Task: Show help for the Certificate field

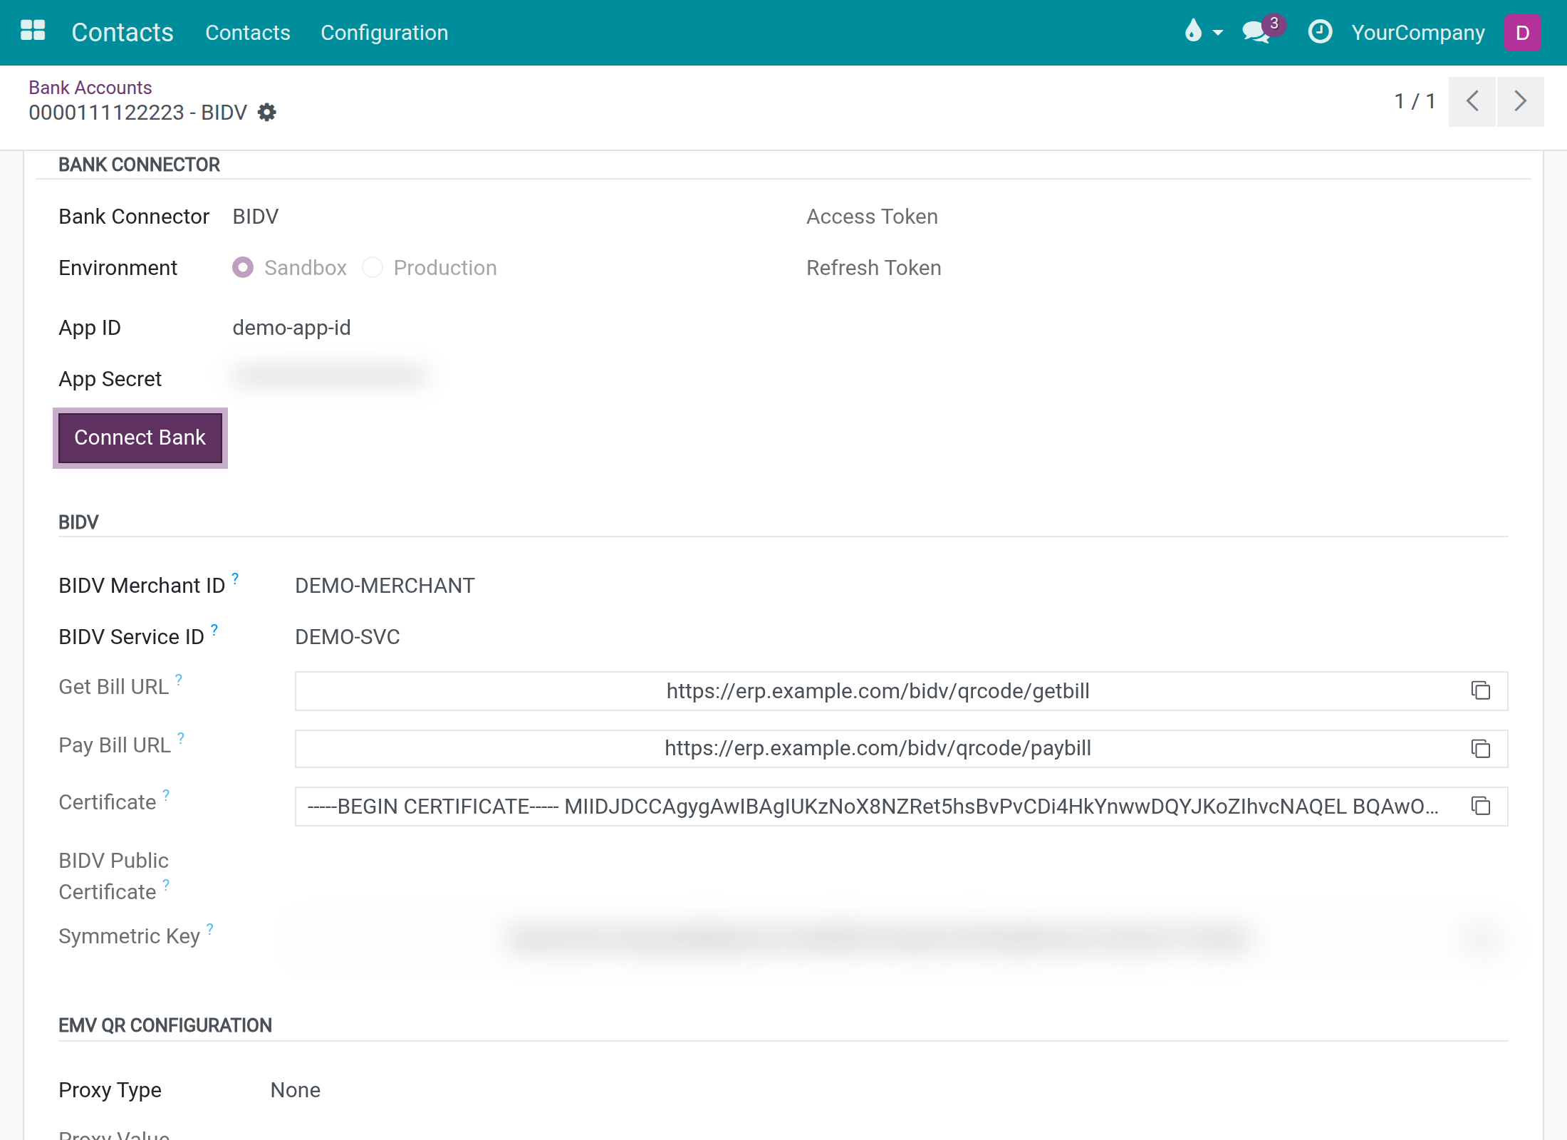Action: [x=166, y=795]
